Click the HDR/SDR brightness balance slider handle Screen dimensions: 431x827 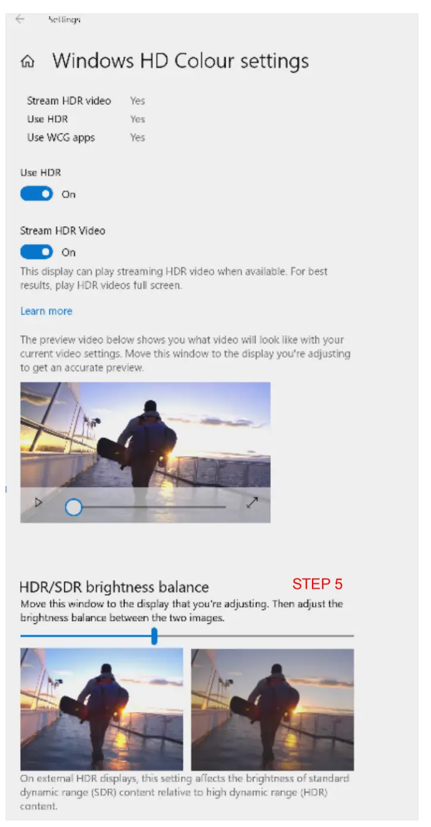[x=154, y=636]
